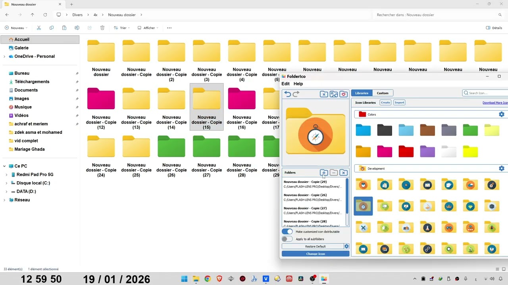The image size is (508, 285).
Task: Redo action in FolderIco toolbar
Action: point(296,94)
